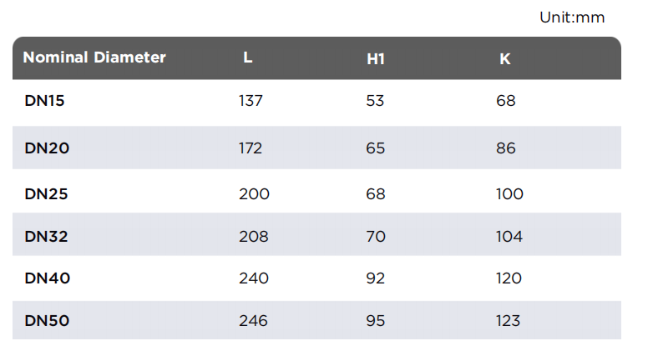Click the Nominal Diameter column header

point(94,58)
